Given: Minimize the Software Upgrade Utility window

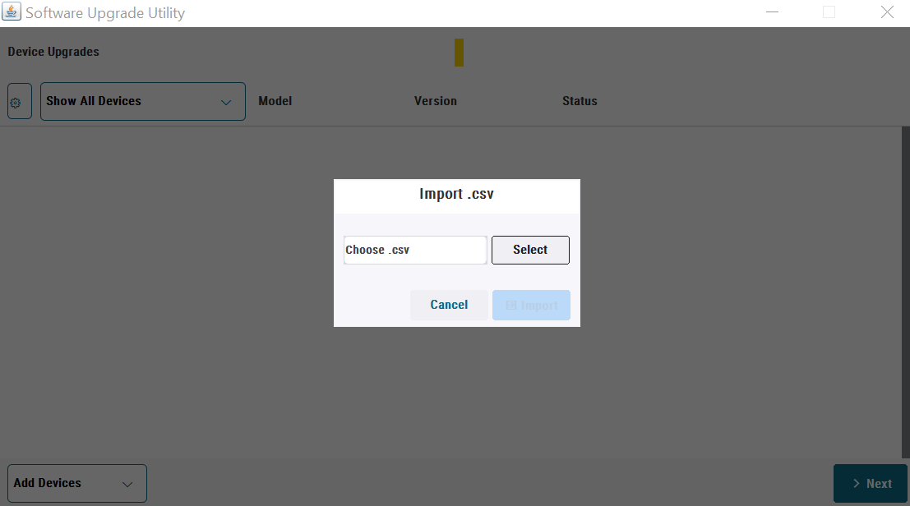Looking at the screenshot, I should point(772,12).
